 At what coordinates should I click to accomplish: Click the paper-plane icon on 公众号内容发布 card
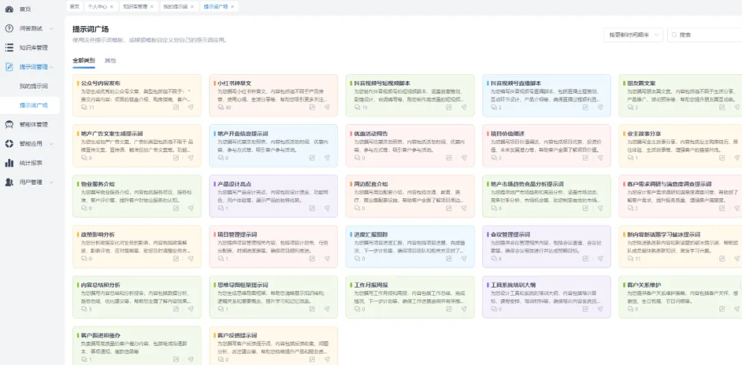coord(191,107)
